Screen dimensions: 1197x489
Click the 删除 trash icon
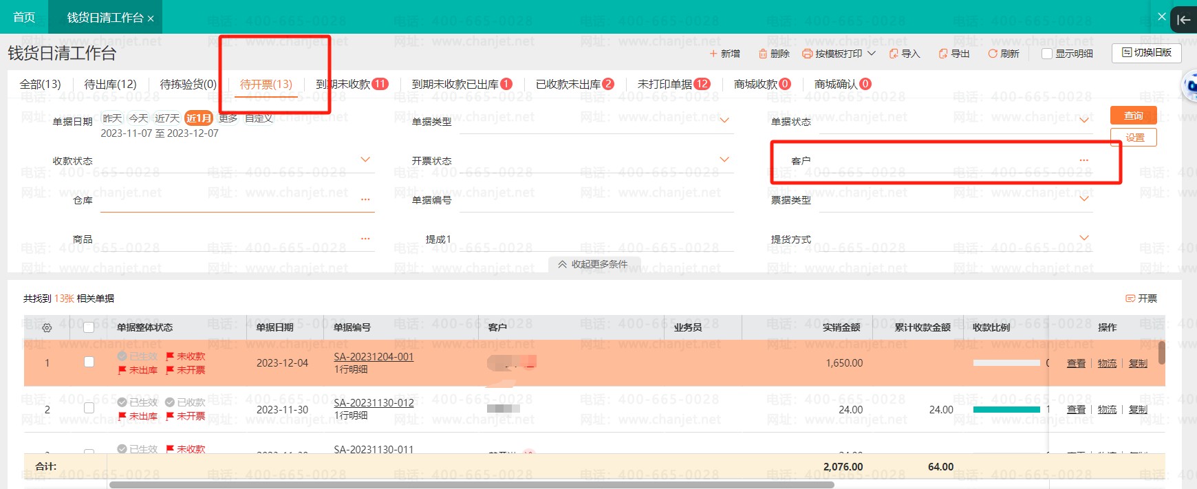[763, 54]
